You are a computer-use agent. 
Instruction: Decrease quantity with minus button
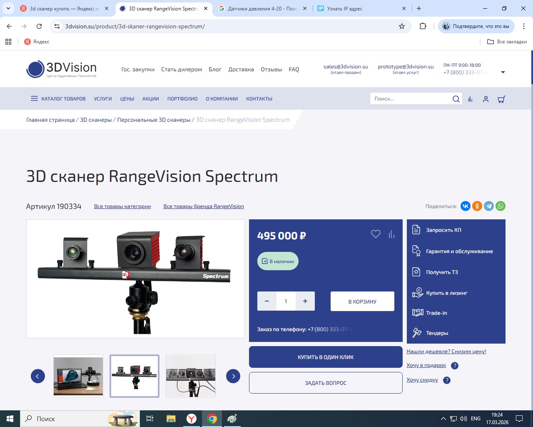[x=267, y=301]
